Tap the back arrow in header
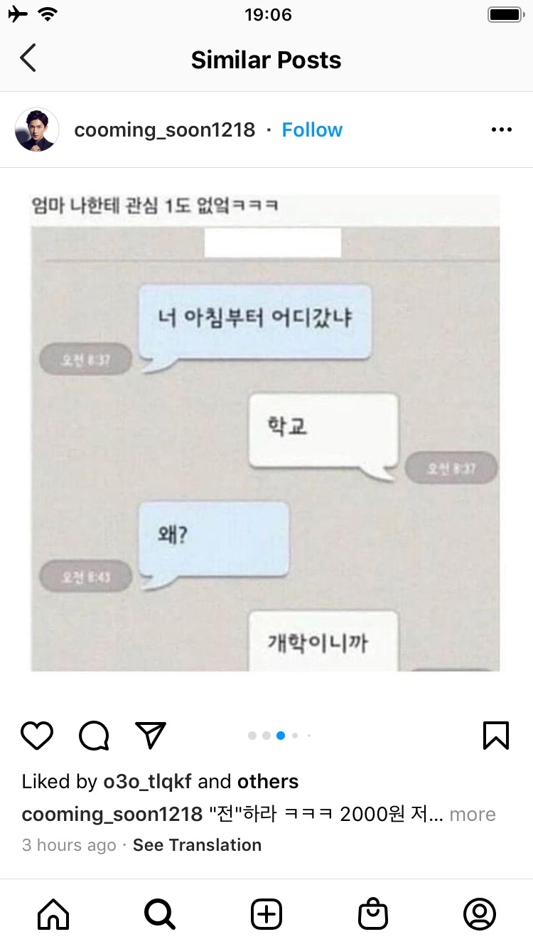The width and height of the screenshot is (533, 949). [x=28, y=58]
